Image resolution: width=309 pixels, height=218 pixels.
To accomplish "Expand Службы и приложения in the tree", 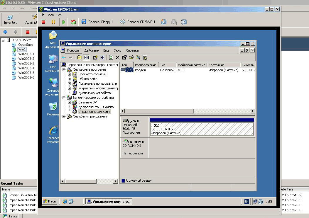I will click(64, 116).
